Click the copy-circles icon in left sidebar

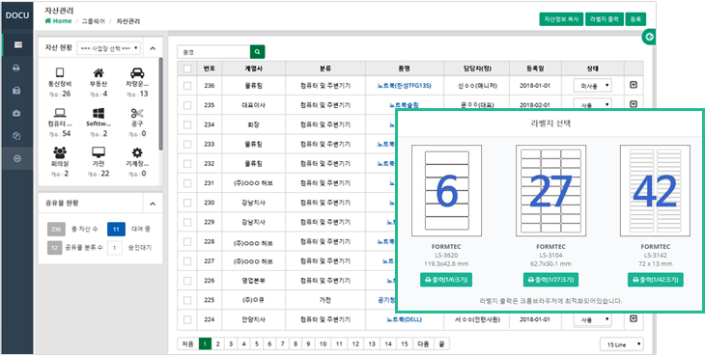17,136
